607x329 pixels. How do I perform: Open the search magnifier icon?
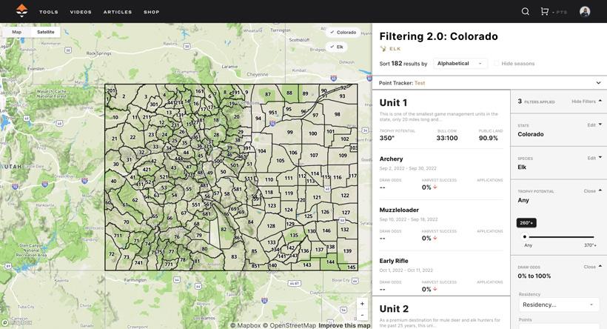(525, 12)
